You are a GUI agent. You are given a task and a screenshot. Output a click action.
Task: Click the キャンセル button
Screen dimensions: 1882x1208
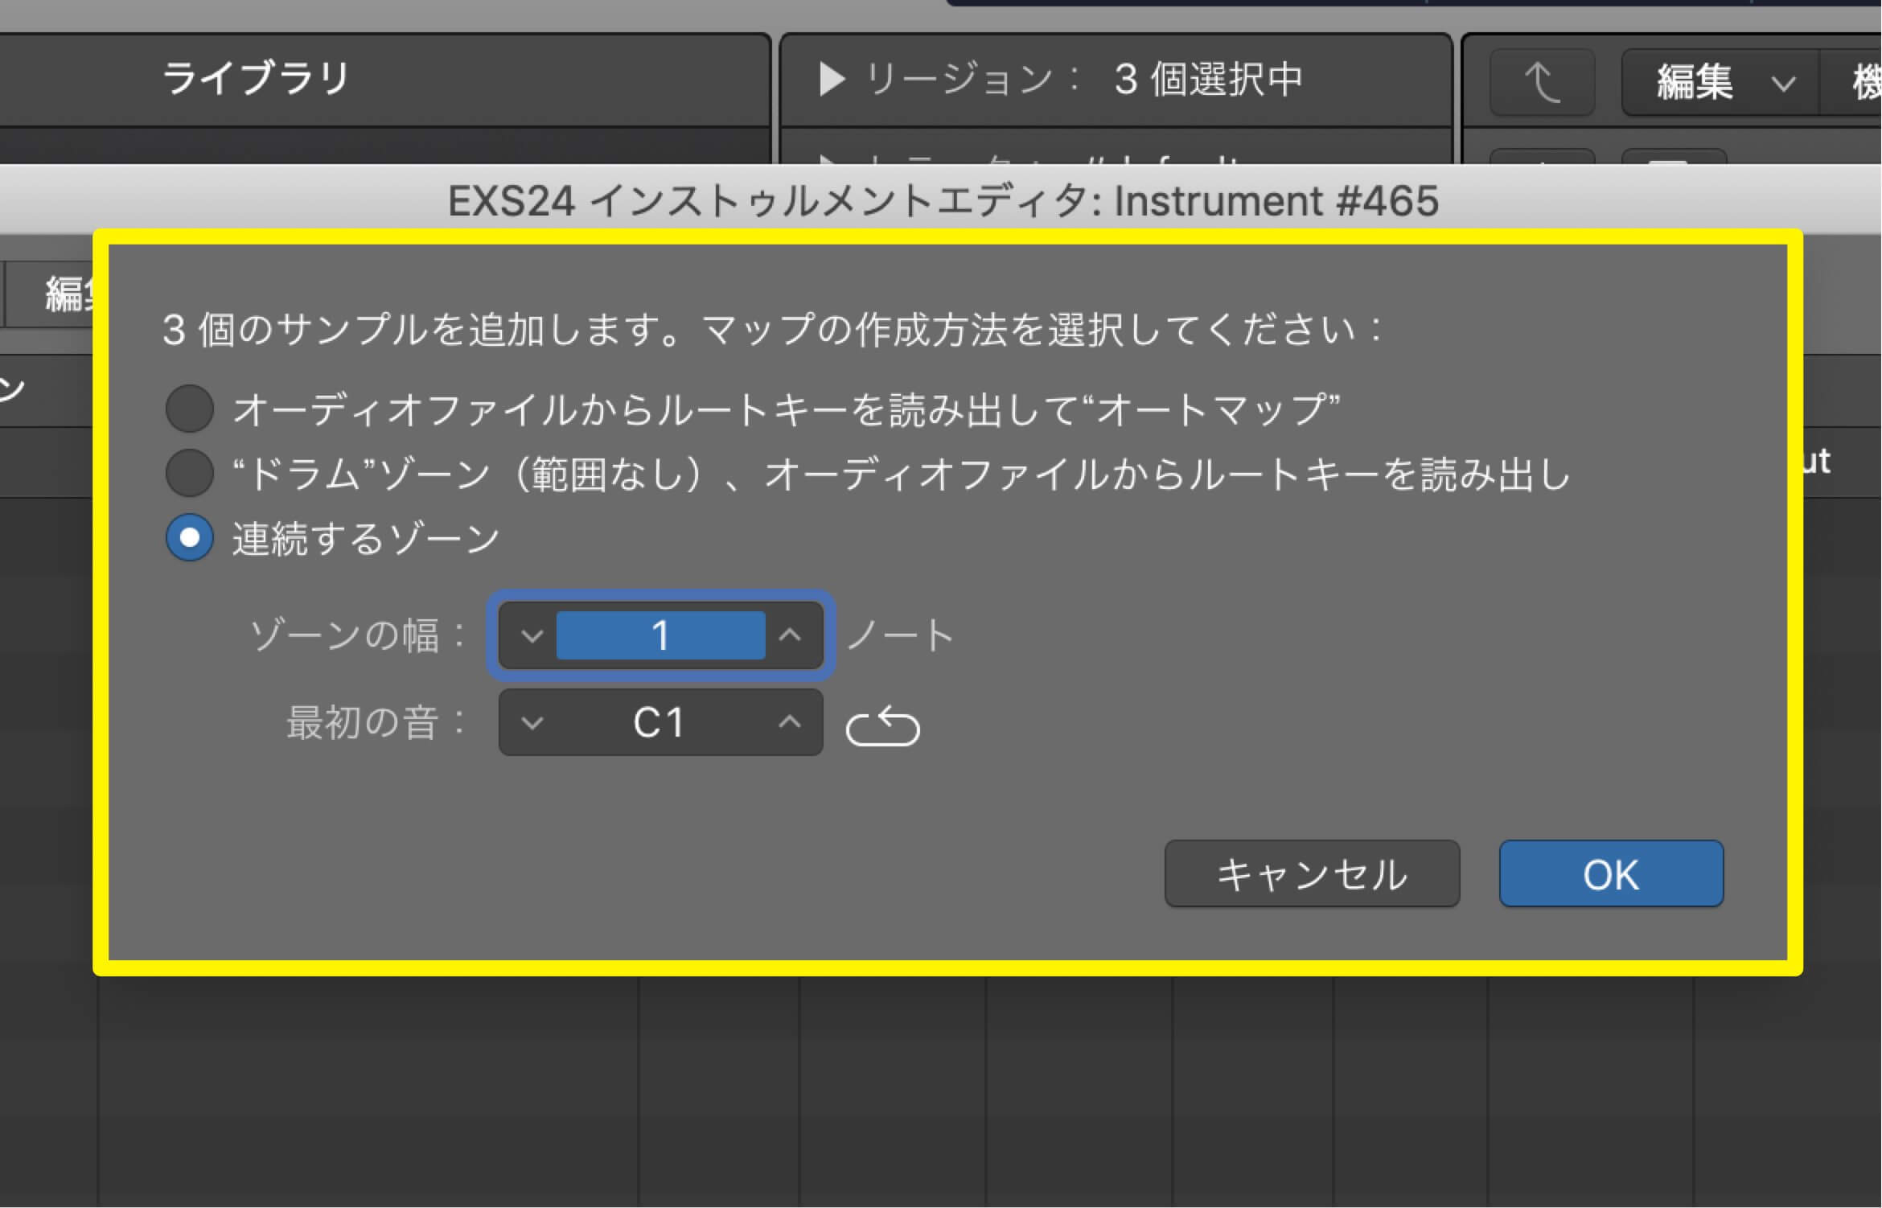pyautogui.click(x=1312, y=873)
